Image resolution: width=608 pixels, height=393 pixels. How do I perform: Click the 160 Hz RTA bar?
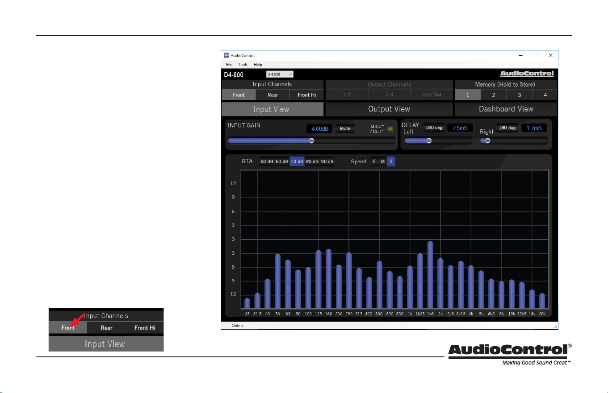point(328,279)
